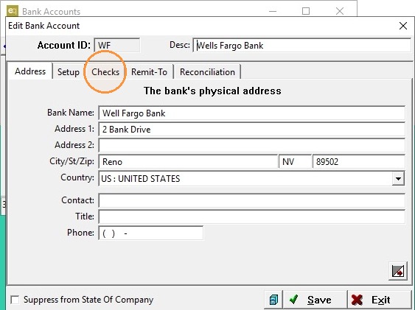Click the Bank Accounts window app icon
The image size is (415, 310).
click(13, 11)
